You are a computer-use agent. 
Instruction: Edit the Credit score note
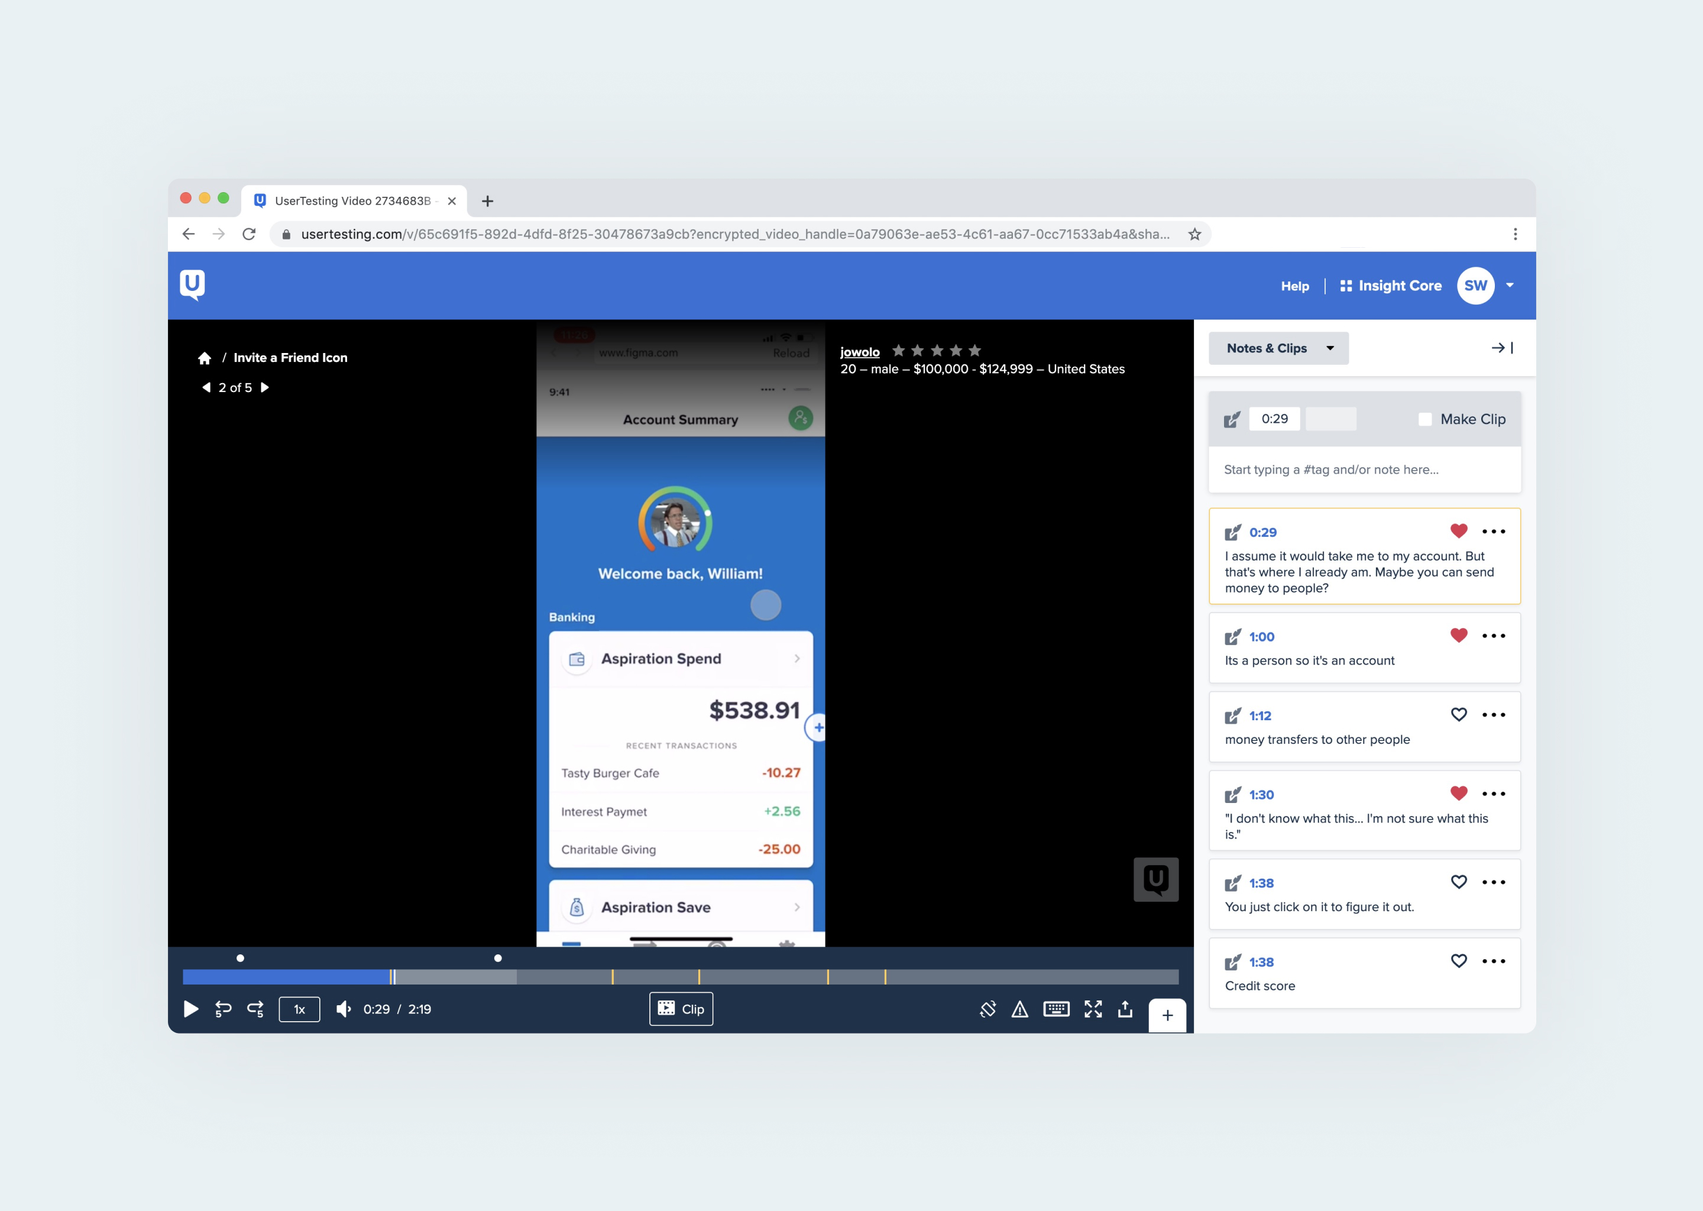[x=1232, y=962]
